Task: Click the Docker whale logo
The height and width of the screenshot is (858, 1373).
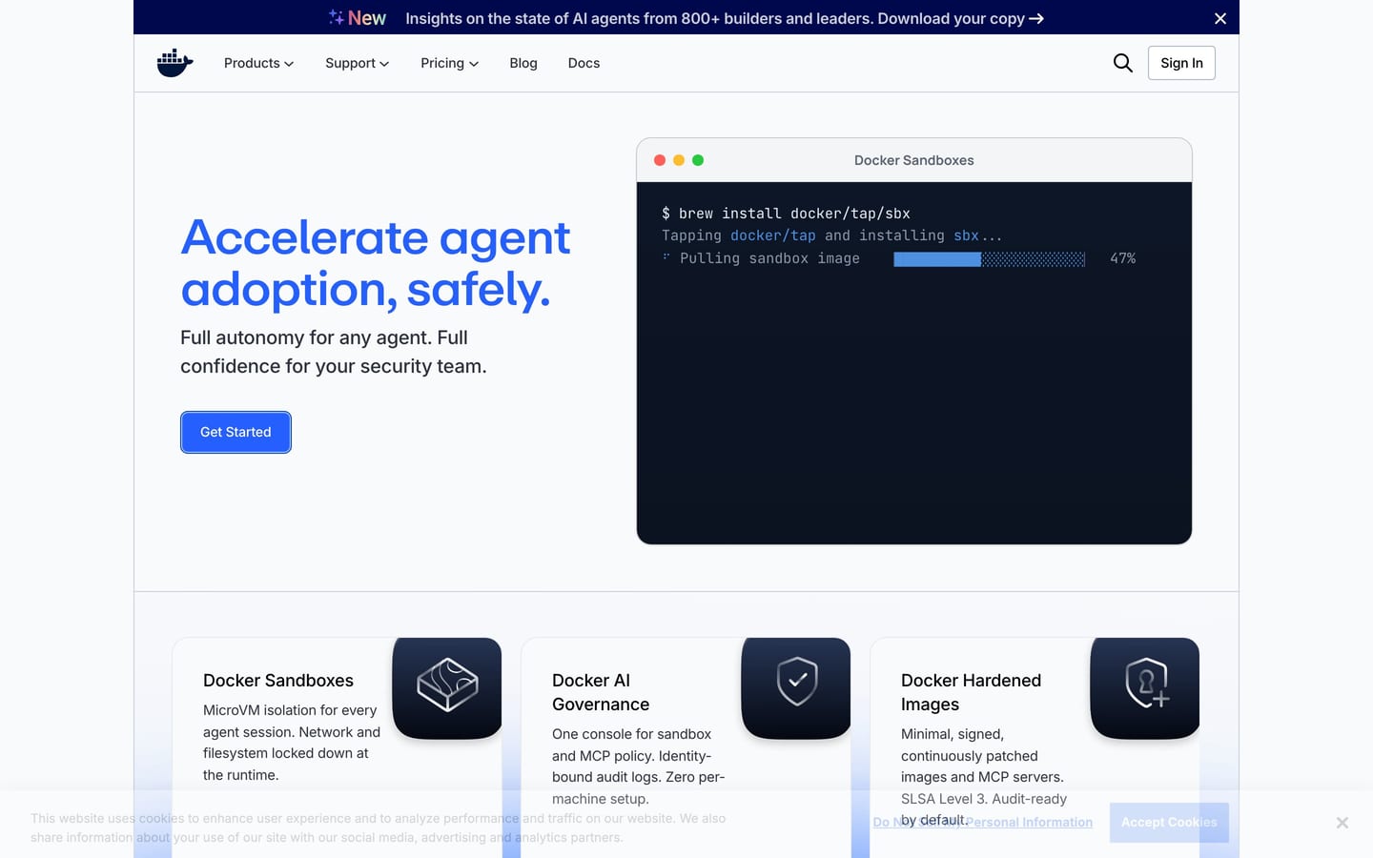Action: pyautogui.click(x=175, y=63)
